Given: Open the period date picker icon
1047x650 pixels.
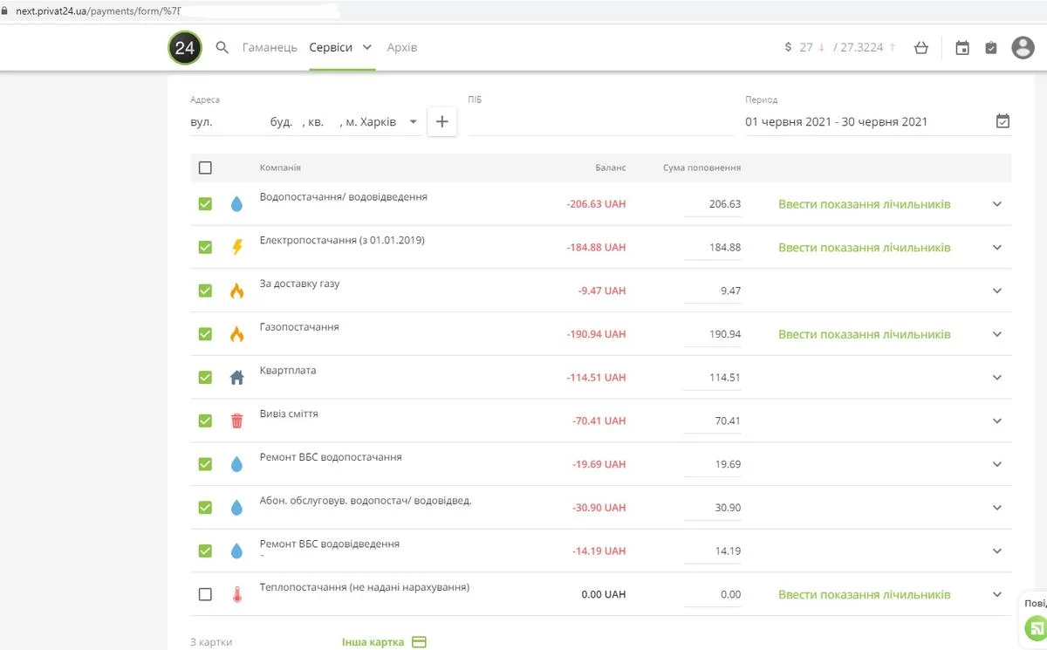Looking at the screenshot, I should click(1003, 122).
